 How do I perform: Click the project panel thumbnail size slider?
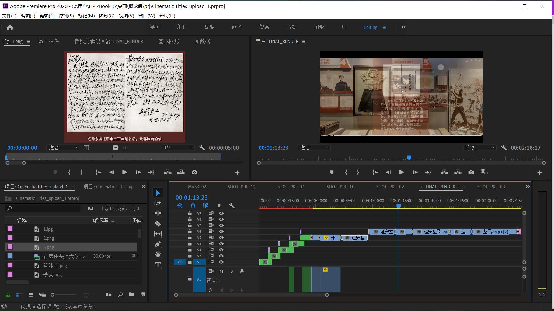(x=53, y=295)
